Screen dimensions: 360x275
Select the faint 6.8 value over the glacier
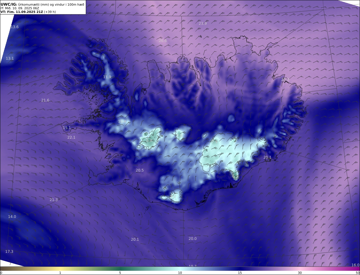[149, 140]
